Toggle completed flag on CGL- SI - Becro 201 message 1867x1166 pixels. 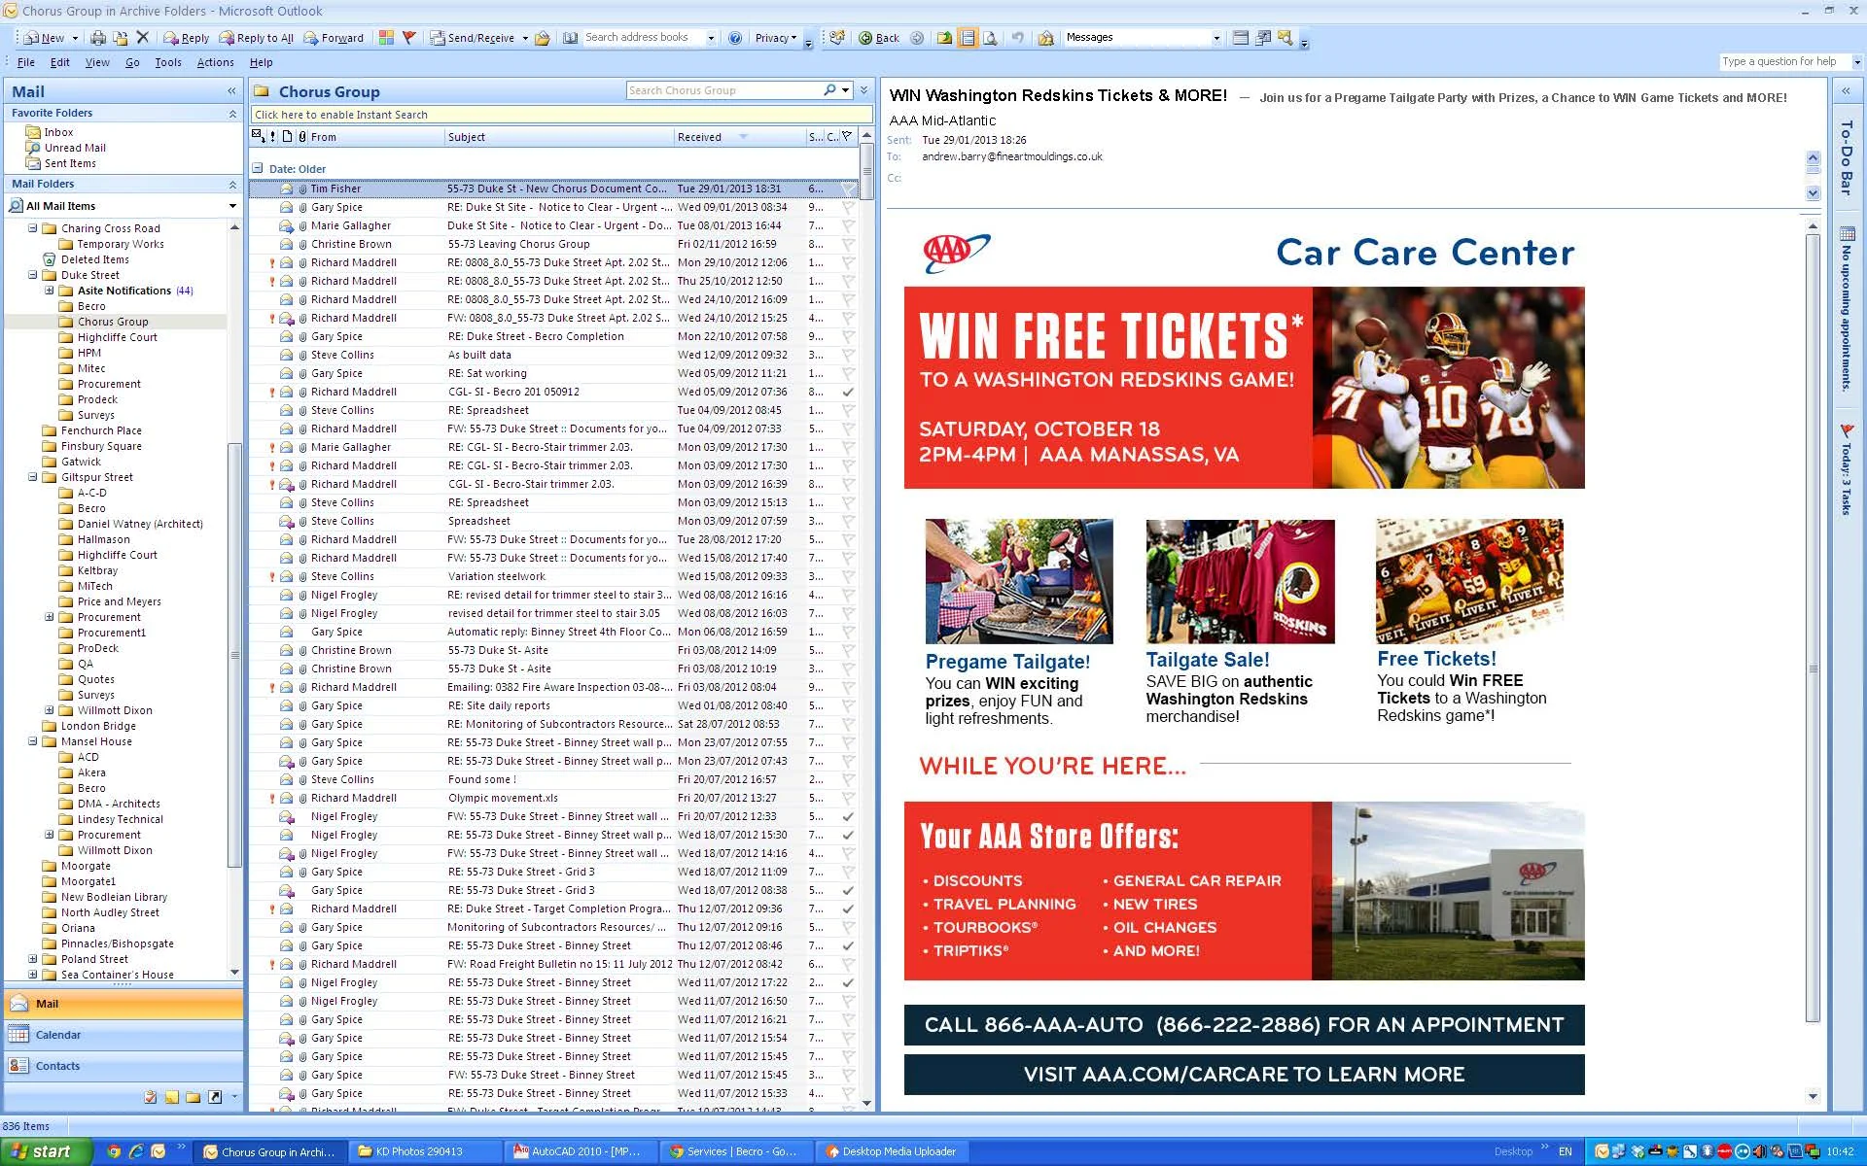(848, 392)
